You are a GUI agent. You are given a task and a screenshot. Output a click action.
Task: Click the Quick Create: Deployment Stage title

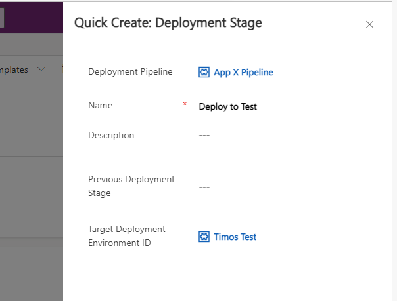(x=168, y=23)
